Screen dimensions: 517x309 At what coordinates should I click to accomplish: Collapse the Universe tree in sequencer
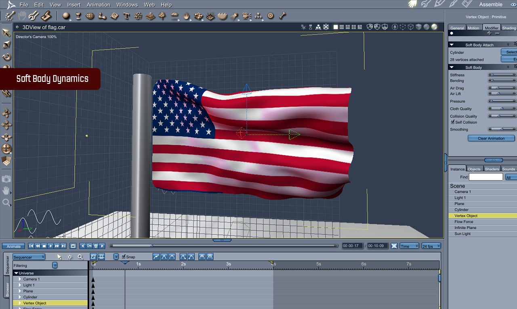pos(17,273)
